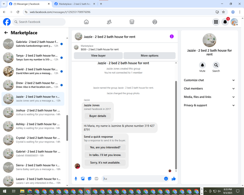Viewport: 244px width, 195px height.
Task: Record a voice clip microphone icon
Action: [76, 179]
